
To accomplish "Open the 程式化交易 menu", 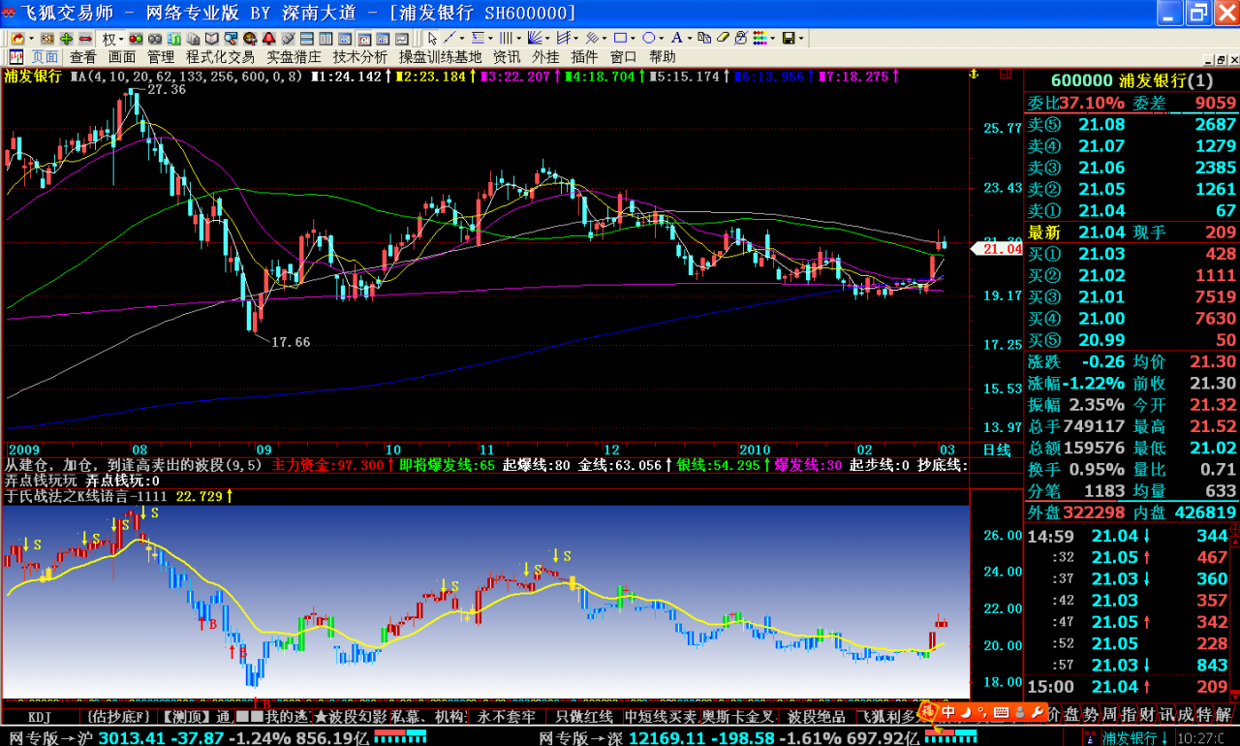I will click(x=220, y=57).
